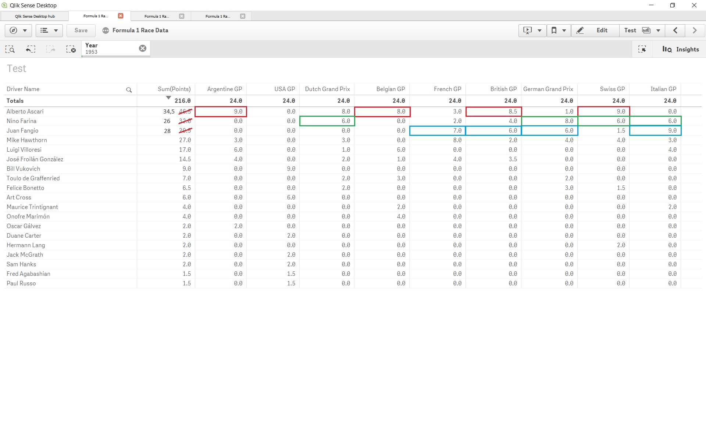Select driver José Froilán González
The image size is (706, 426).
(35, 159)
